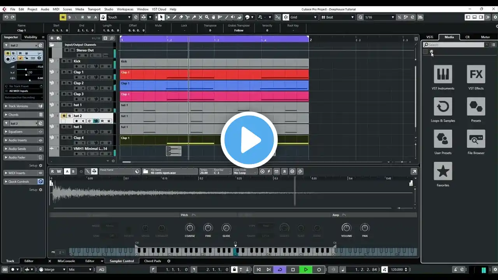The width and height of the screenshot is (498, 280).
Task: Expand the Equalizers inspector section
Action: click(x=24, y=132)
